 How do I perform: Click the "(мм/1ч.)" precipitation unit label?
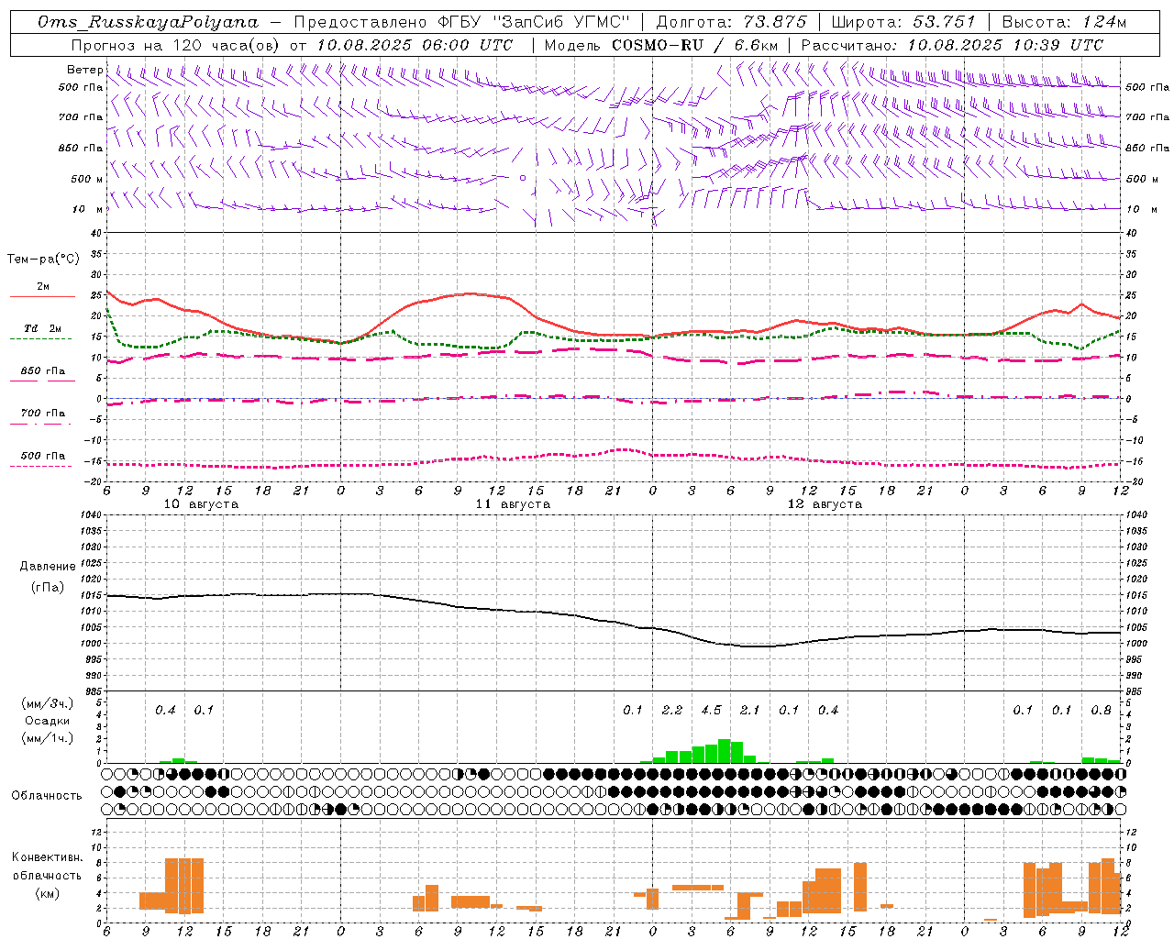[48, 738]
